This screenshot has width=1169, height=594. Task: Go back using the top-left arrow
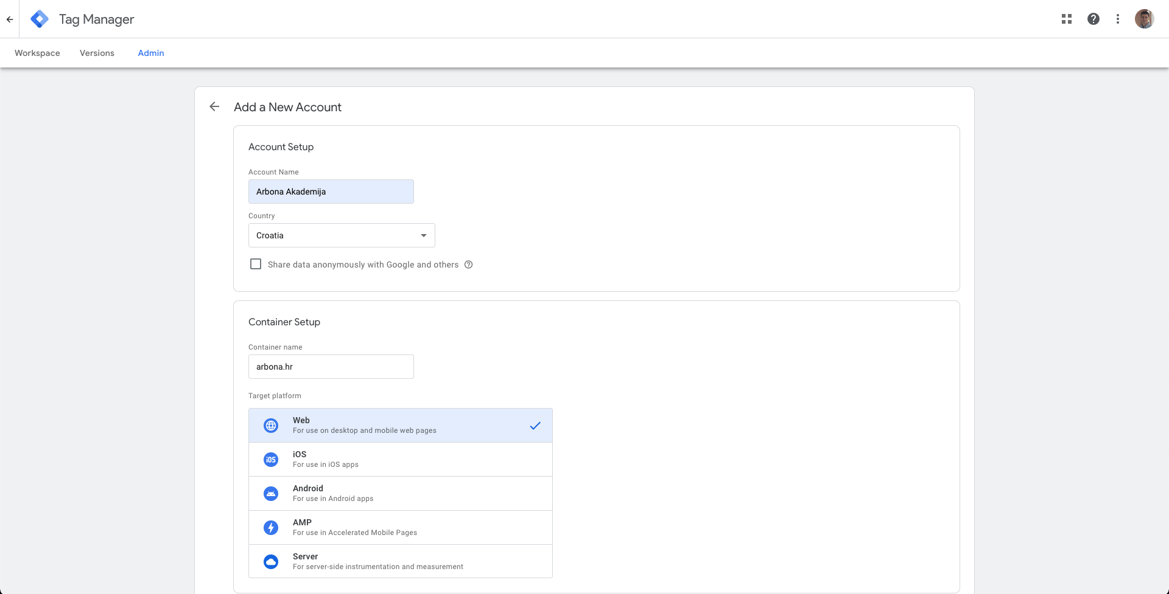click(10, 19)
